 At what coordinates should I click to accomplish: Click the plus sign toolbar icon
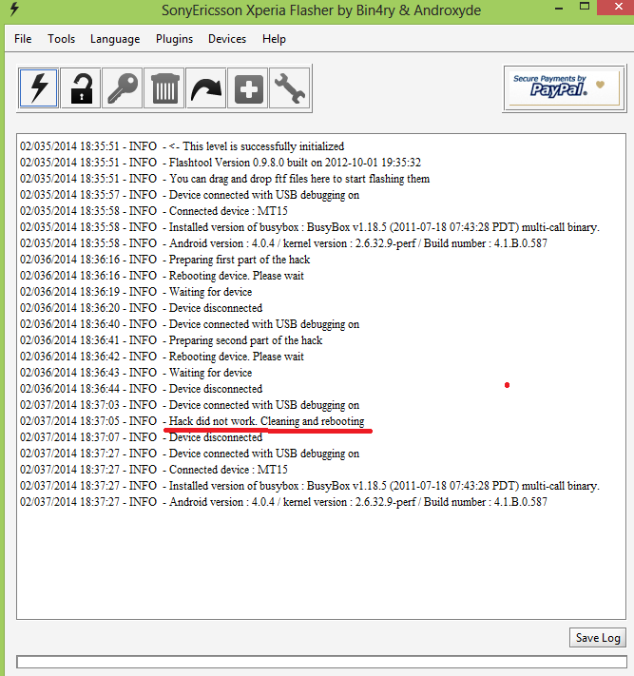pos(248,88)
